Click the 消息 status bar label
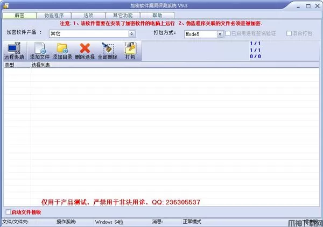323x227 pixels. pos(157,222)
